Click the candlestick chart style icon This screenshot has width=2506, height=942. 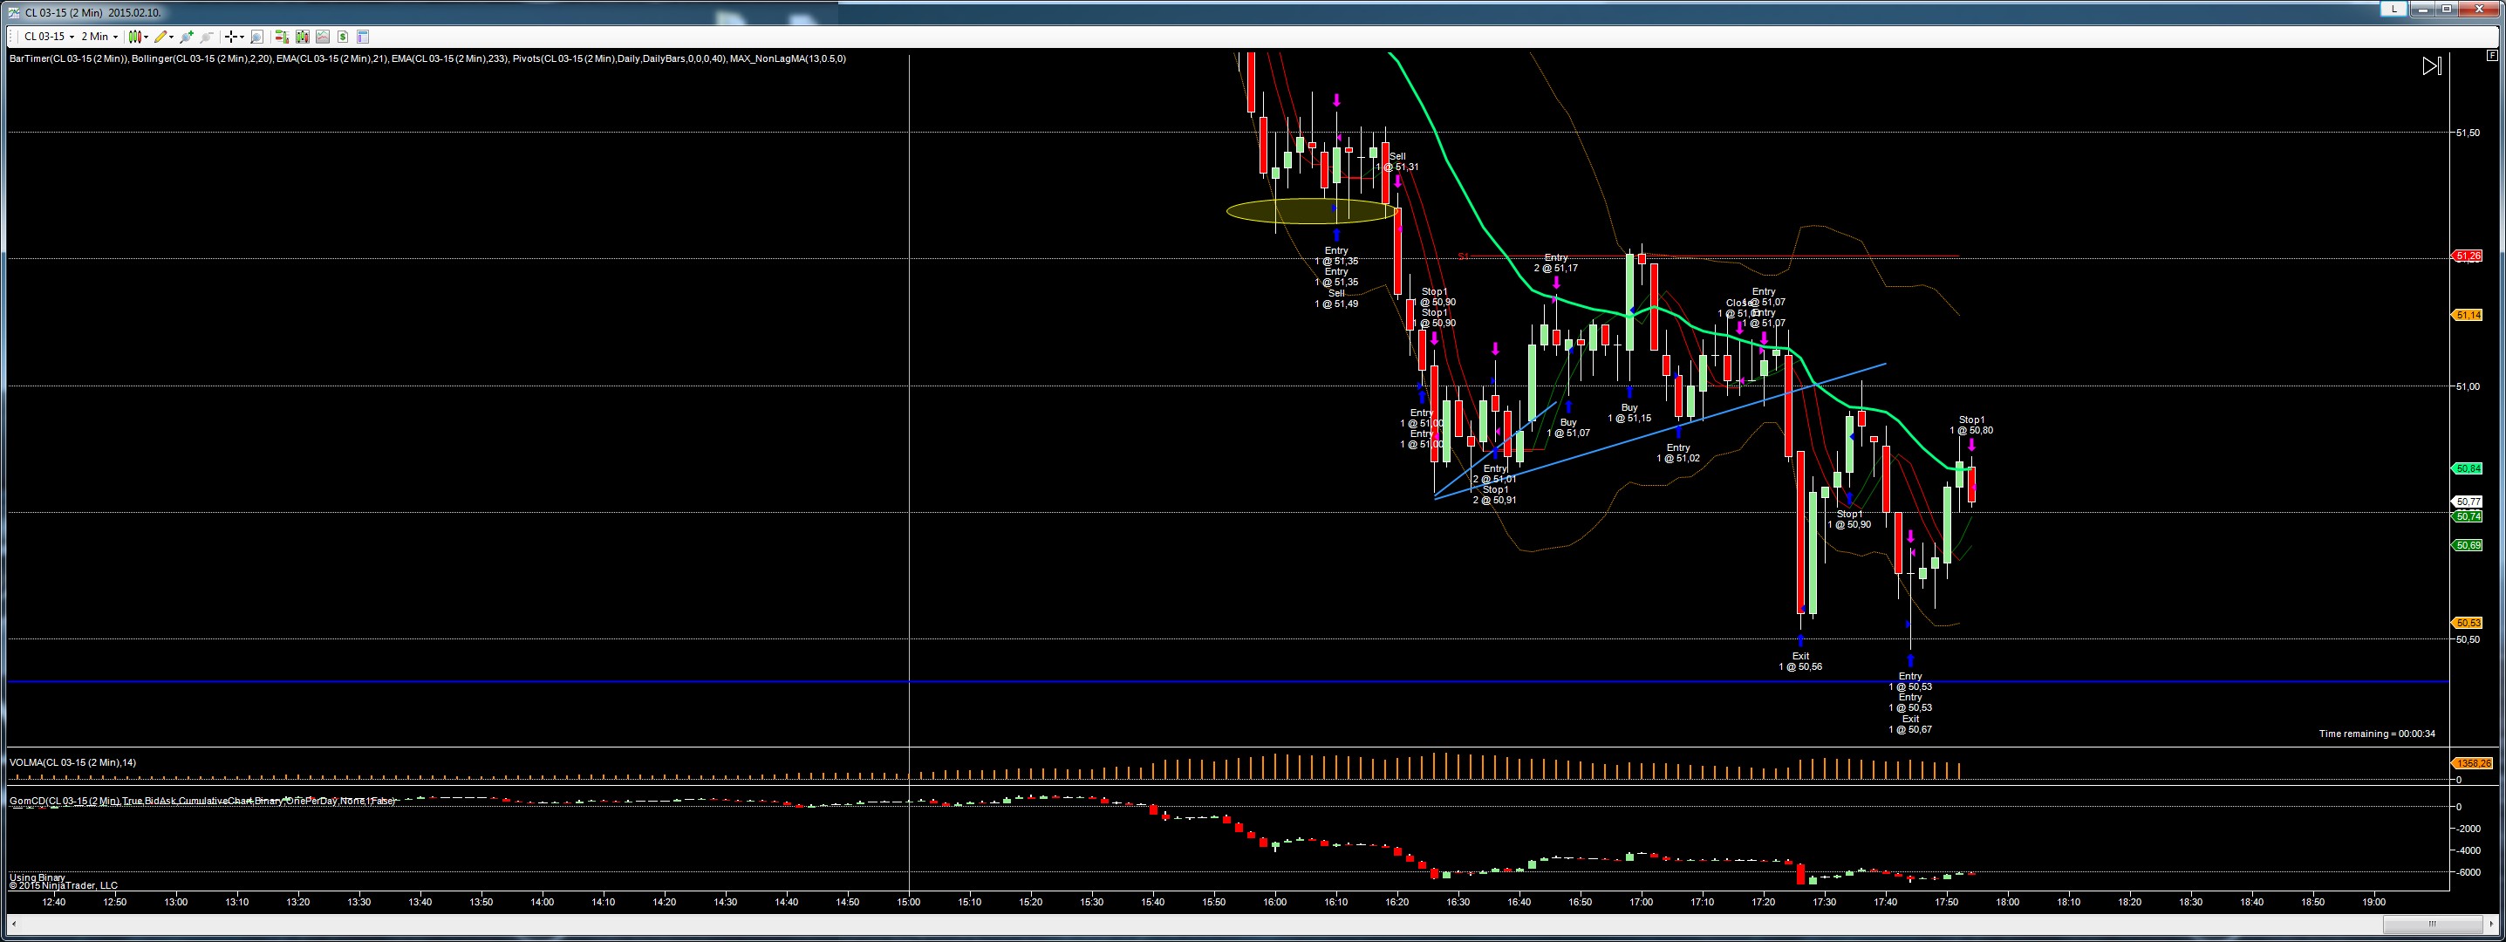[x=134, y=37]
